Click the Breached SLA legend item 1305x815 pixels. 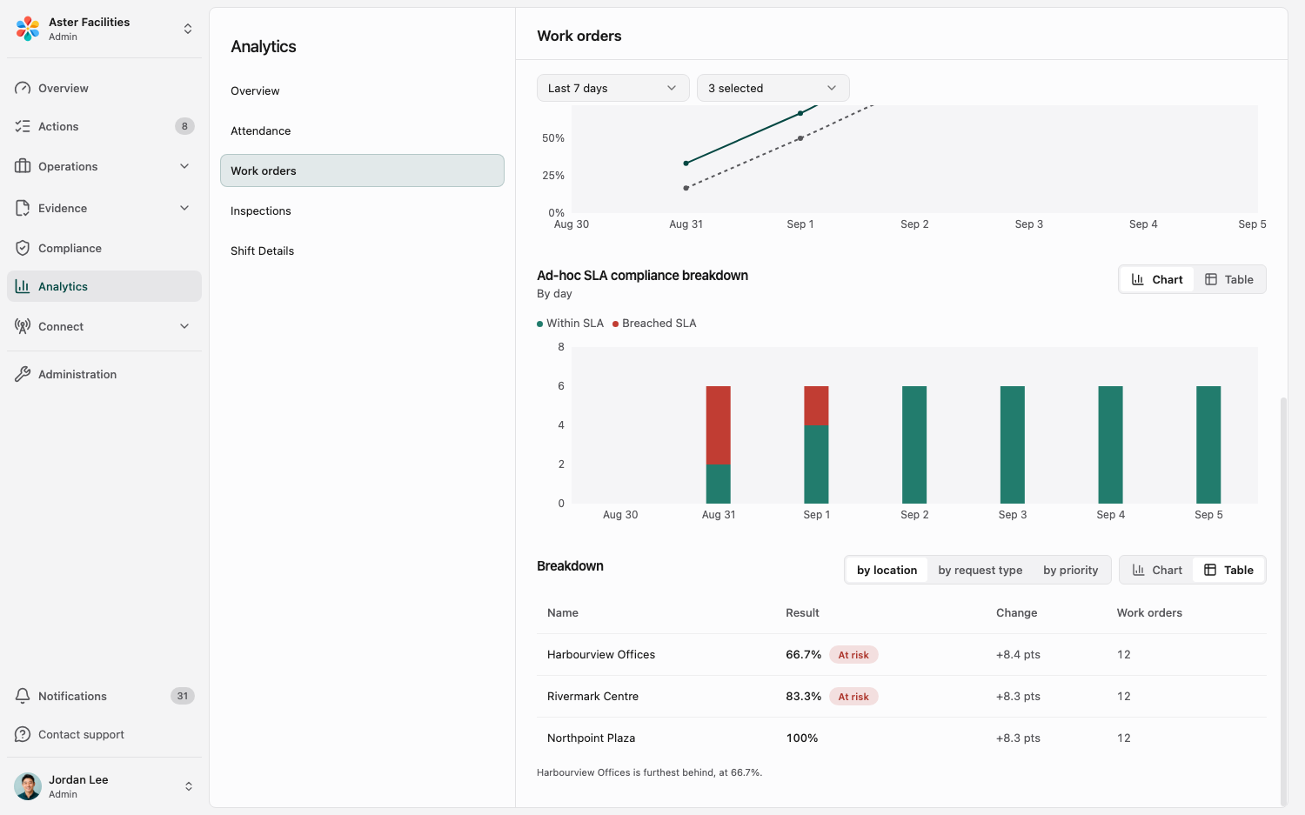point(654,323)
